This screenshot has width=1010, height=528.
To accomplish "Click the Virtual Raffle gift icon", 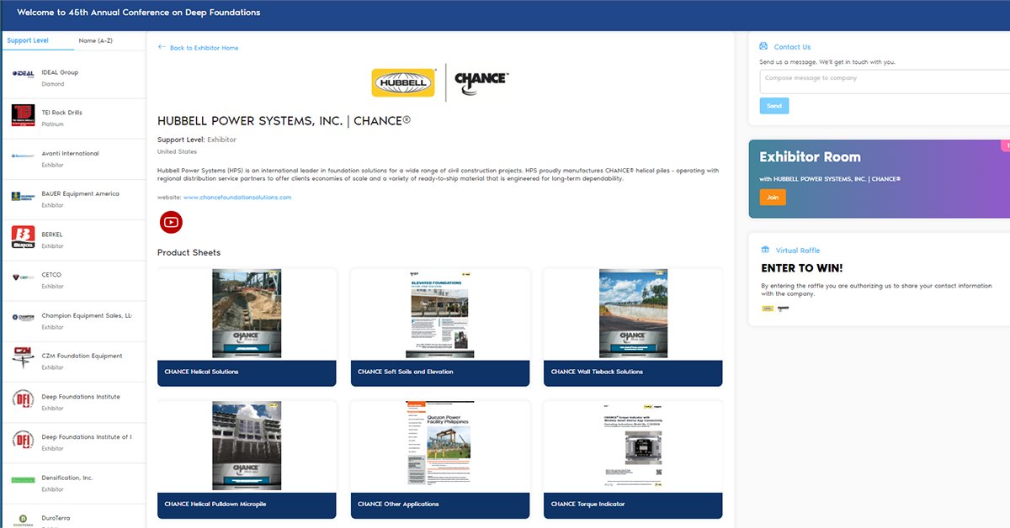I will tap(765, 250).
